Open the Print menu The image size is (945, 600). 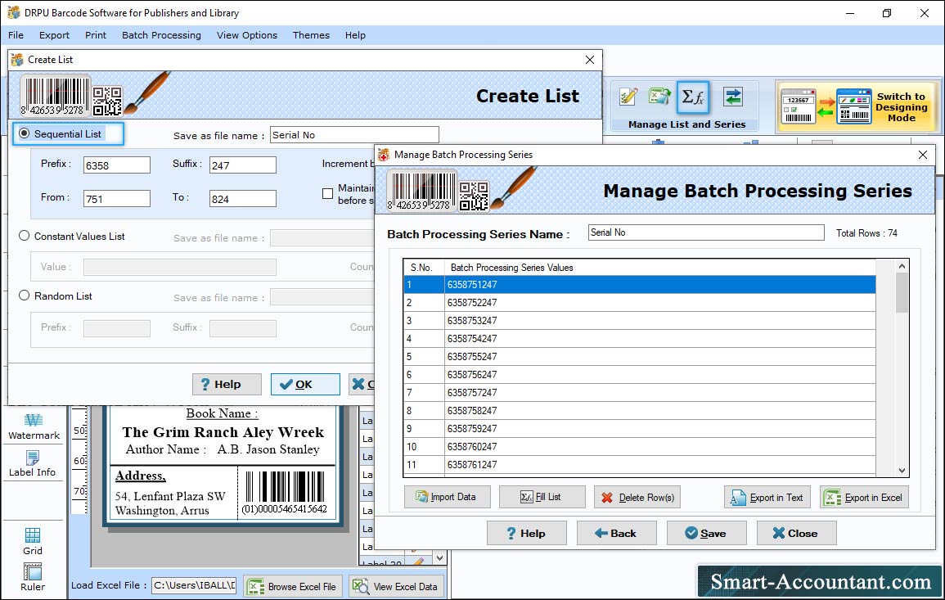click(95, 35)
